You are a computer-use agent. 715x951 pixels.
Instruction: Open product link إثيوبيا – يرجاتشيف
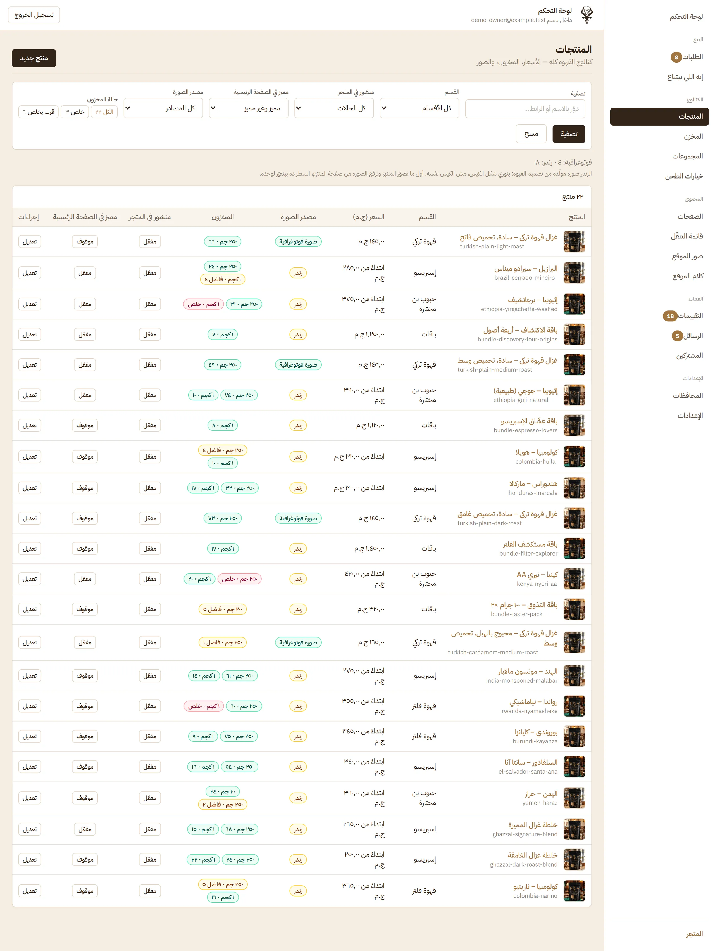532,300
